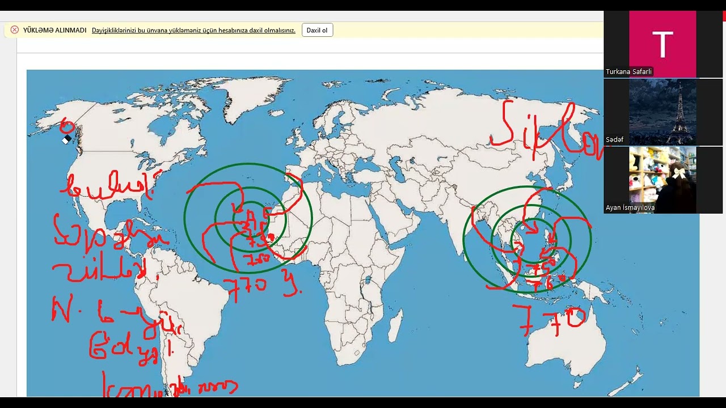The height and width of the screenshot is (408, 726).
Task: Click the 'Ayan İsmayılova' name label
Action: click(x=630, y=208)
